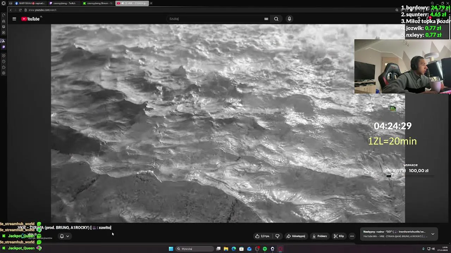The height and width of the screenshot is (253, 451).
Task: Open Extensions cube in Opera sidebar
Action: tap(4, 67)
